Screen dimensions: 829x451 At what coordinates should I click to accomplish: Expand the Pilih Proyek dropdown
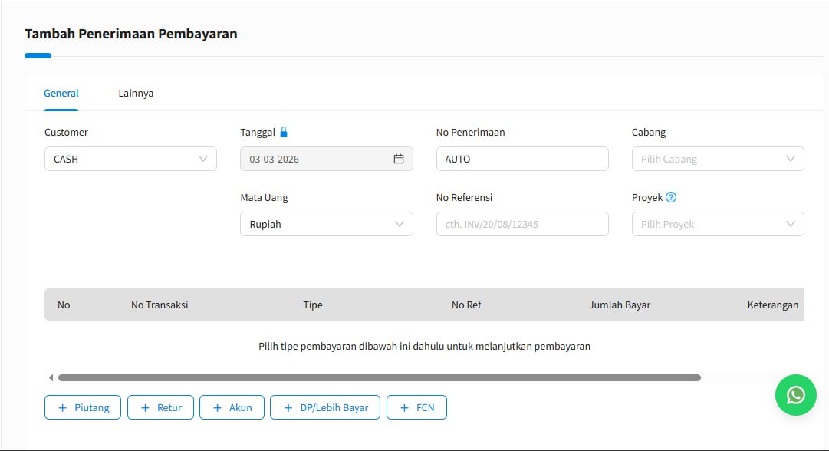717,224
